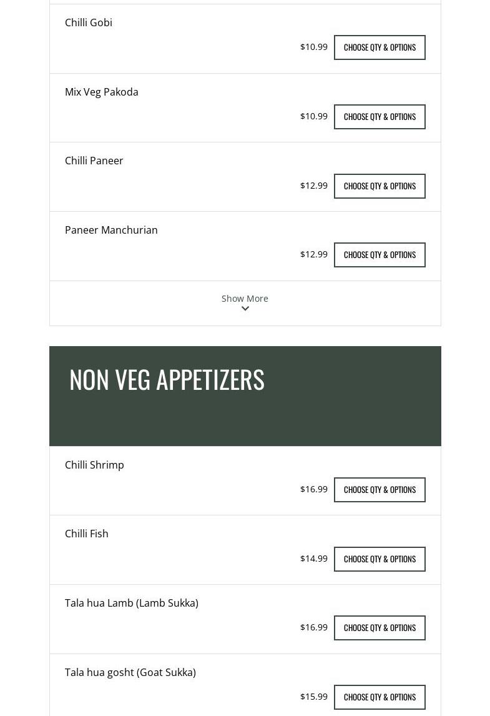This screenshot has height=716, width=490.
Task: Choose quantity and options for Goat Sukka
Action: [380, 697]
